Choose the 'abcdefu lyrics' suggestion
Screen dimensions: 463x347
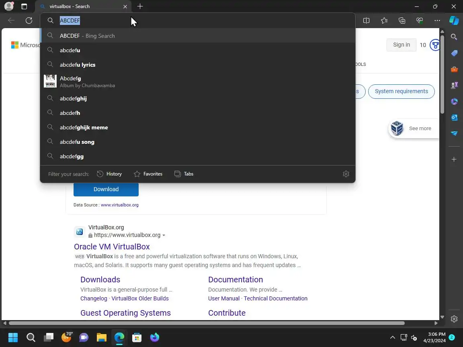pyautogui.click(x=198, y=65)
